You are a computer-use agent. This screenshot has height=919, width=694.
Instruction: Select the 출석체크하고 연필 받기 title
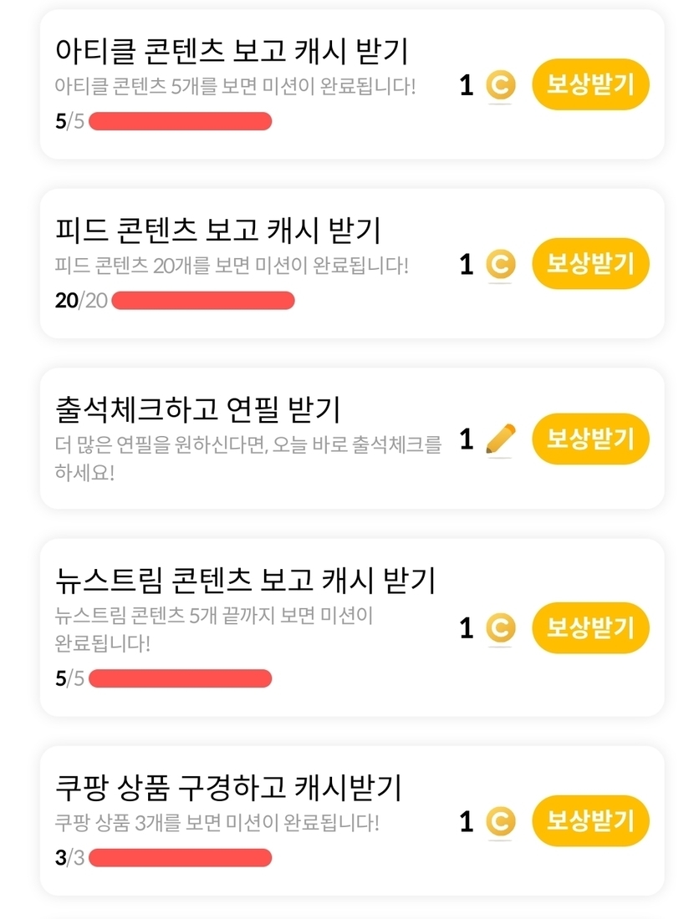tap(197, 409)
